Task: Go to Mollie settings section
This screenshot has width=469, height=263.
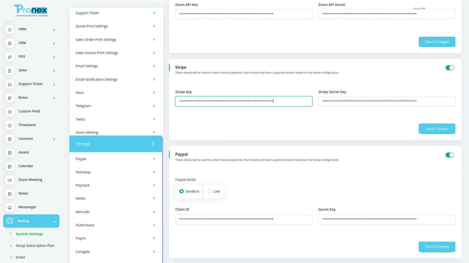Action: (x=116, y=198)
